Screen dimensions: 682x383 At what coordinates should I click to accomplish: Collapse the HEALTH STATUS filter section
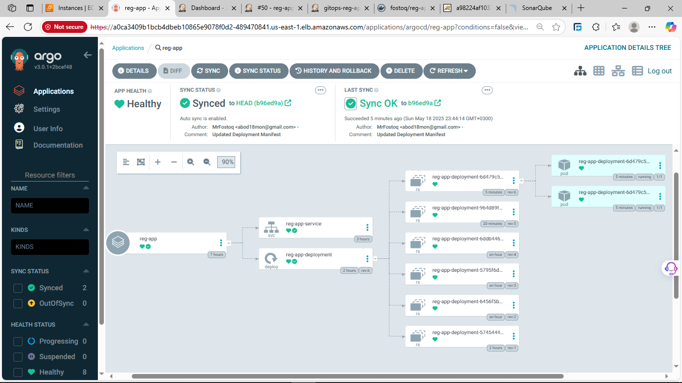click(x=86, y=324)
